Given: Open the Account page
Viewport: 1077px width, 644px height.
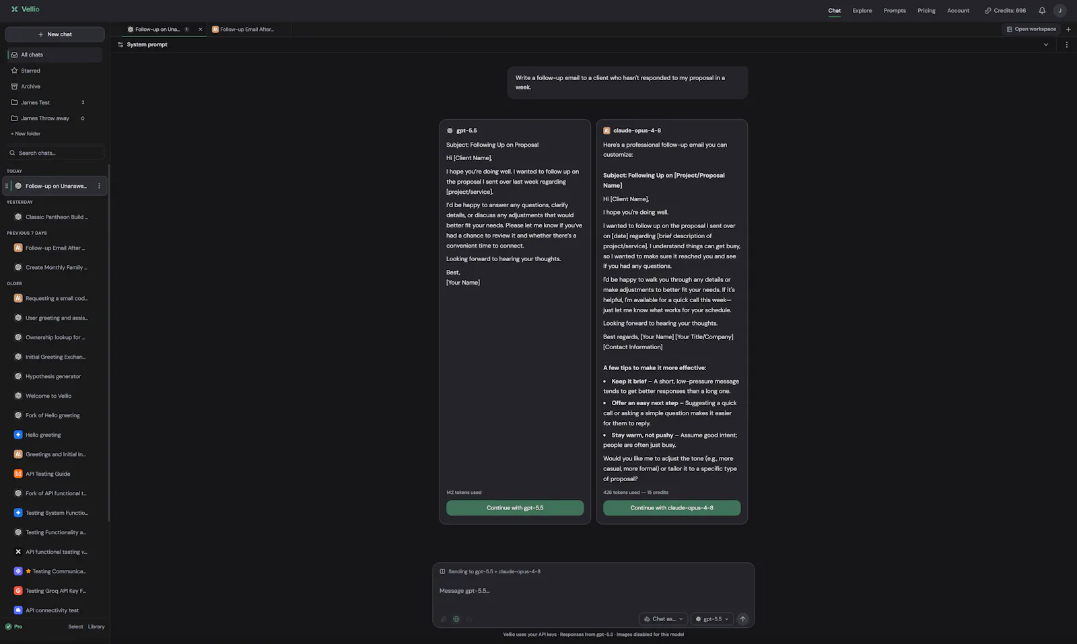Looking at the screenshot, I should coord(958,11).
